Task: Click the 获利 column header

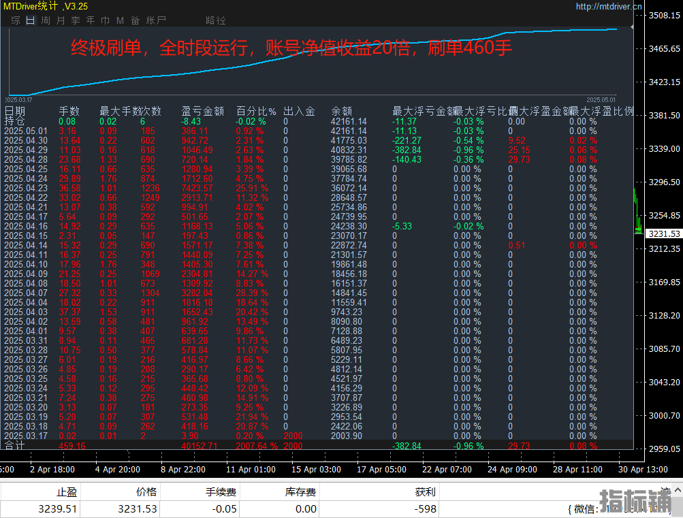Action: pyautogui.click(x=426, y=492)
